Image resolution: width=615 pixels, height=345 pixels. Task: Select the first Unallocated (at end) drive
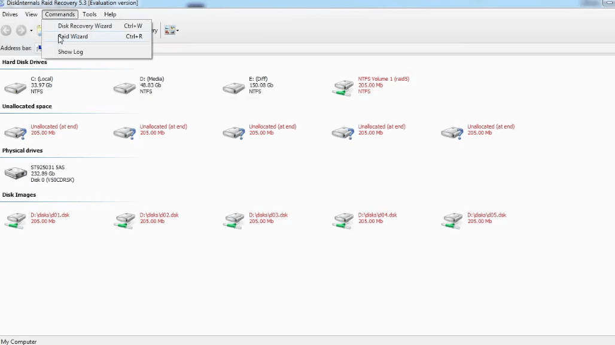tap(16, 132)
